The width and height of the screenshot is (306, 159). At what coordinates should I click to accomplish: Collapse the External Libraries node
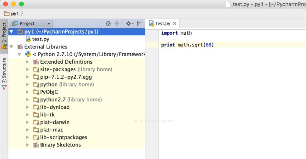pyautogui.click(x=11, y=47)
